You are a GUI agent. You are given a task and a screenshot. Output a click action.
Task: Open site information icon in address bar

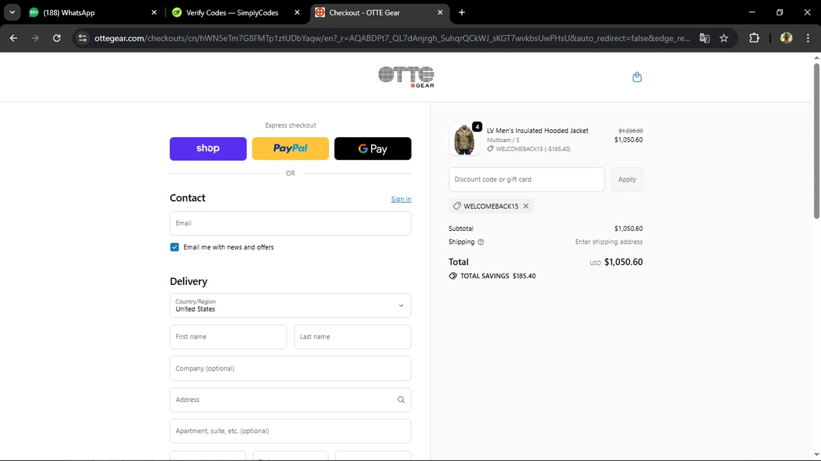point(83,38)
